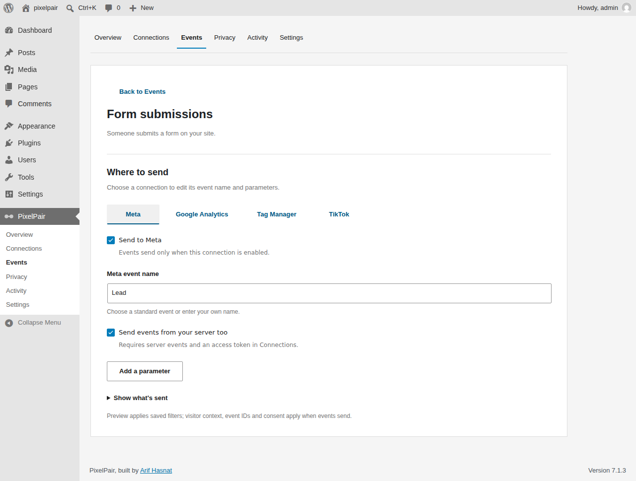Click the Dashboard gauge icon
Image resolution: width=636 pixels, height=481 pixels.
(9, 30)
